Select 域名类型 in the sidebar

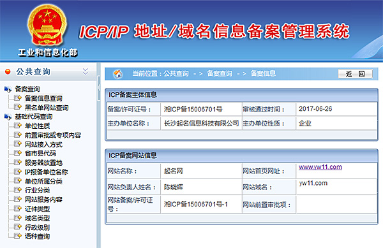37,218
